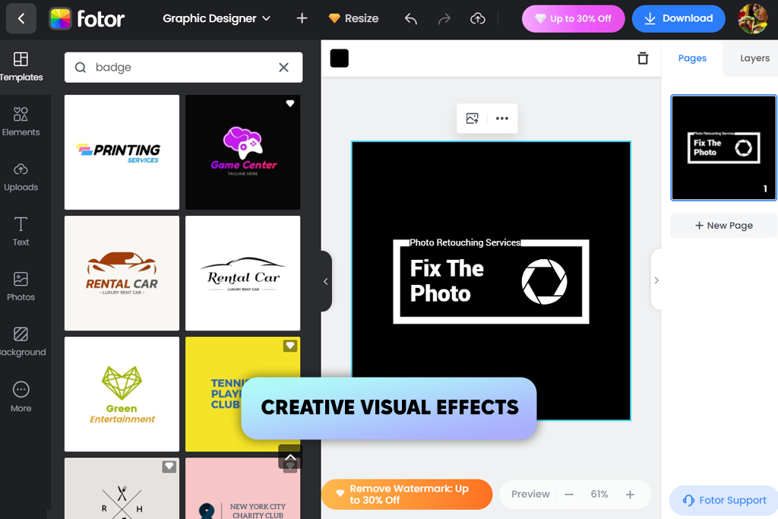Click Remove Watermark offer button

(407, 494)
